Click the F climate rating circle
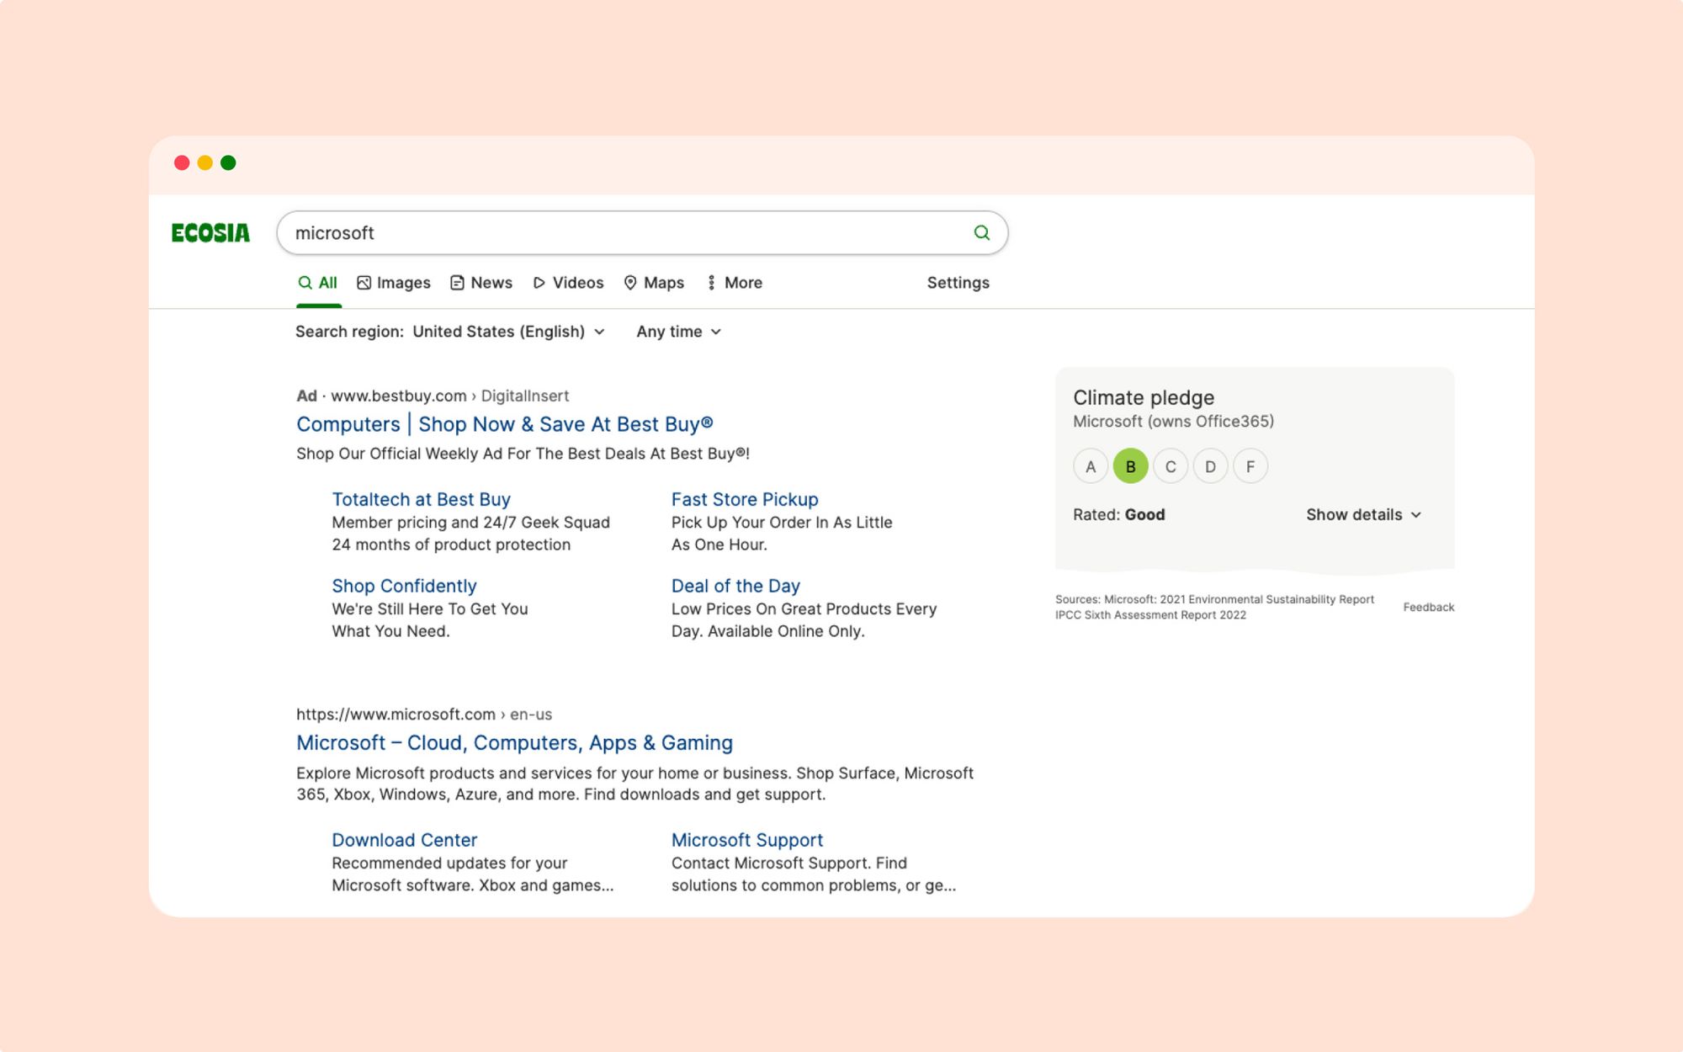This screenshot has width=1683, height=1052. click(1250, 466)
